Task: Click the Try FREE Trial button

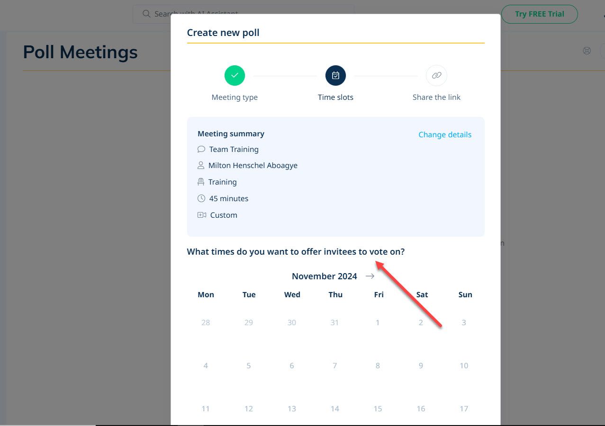Action: pos(539,14)
